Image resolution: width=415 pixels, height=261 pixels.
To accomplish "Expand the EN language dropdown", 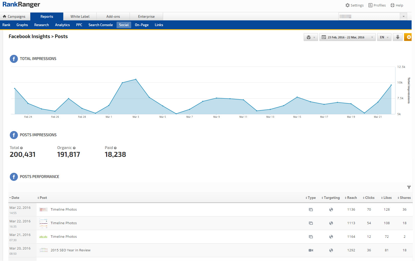I will [384, 37].
